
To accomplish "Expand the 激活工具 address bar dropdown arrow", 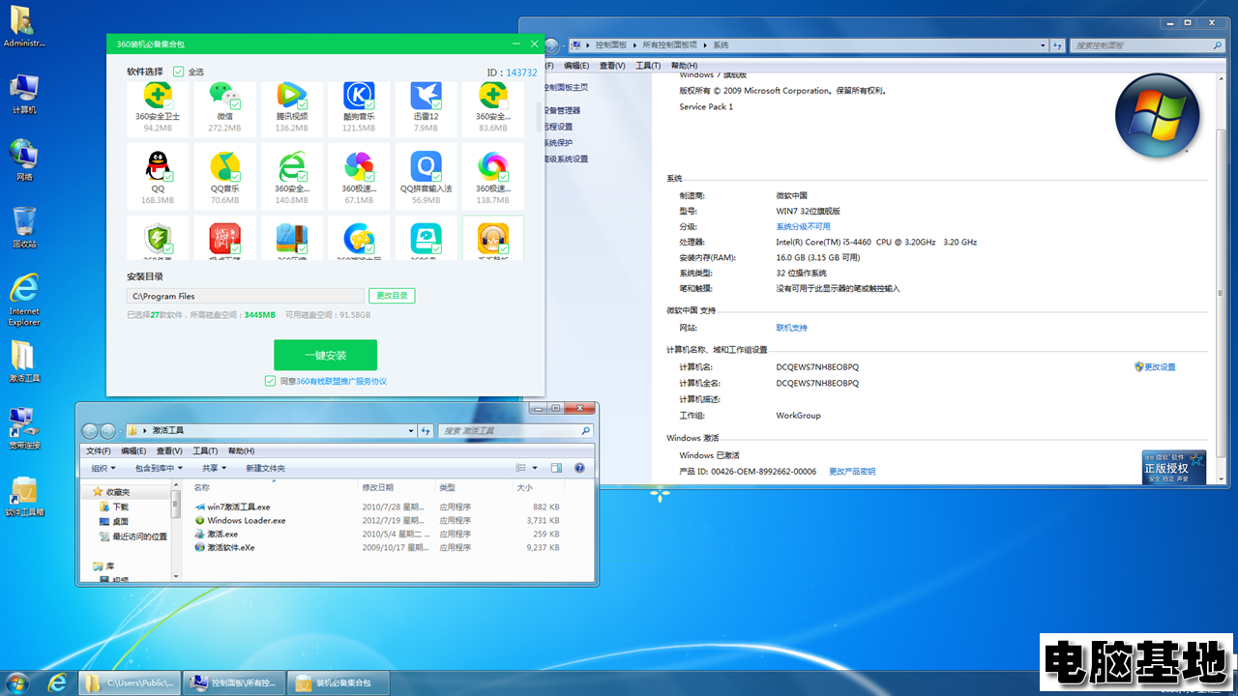I will coord(410,431).
